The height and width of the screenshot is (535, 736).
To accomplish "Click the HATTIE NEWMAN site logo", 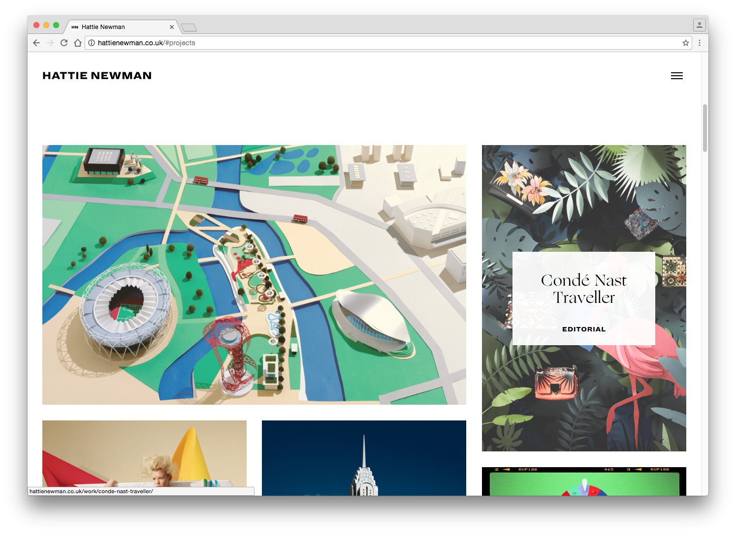I will pos(97,76).
